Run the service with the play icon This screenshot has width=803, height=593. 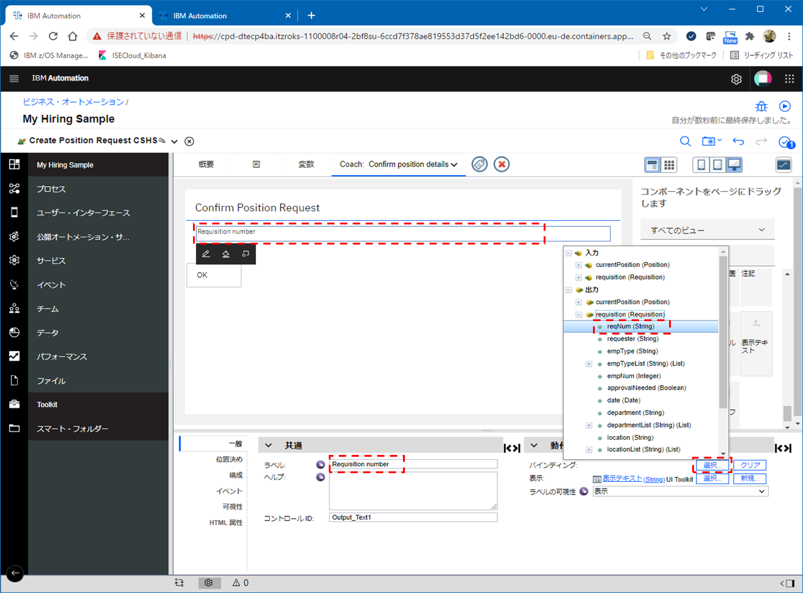pos(785,106)
